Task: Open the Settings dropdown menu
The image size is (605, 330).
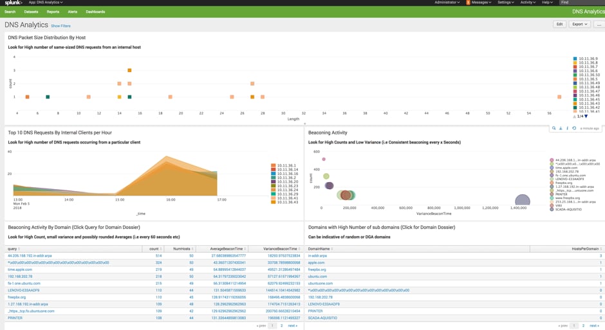Action: click(505, 3)
